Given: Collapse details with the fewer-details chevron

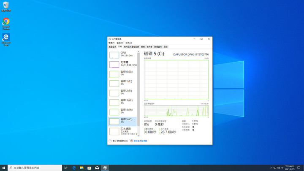Looking at the screenshot, I should point(110,141).
